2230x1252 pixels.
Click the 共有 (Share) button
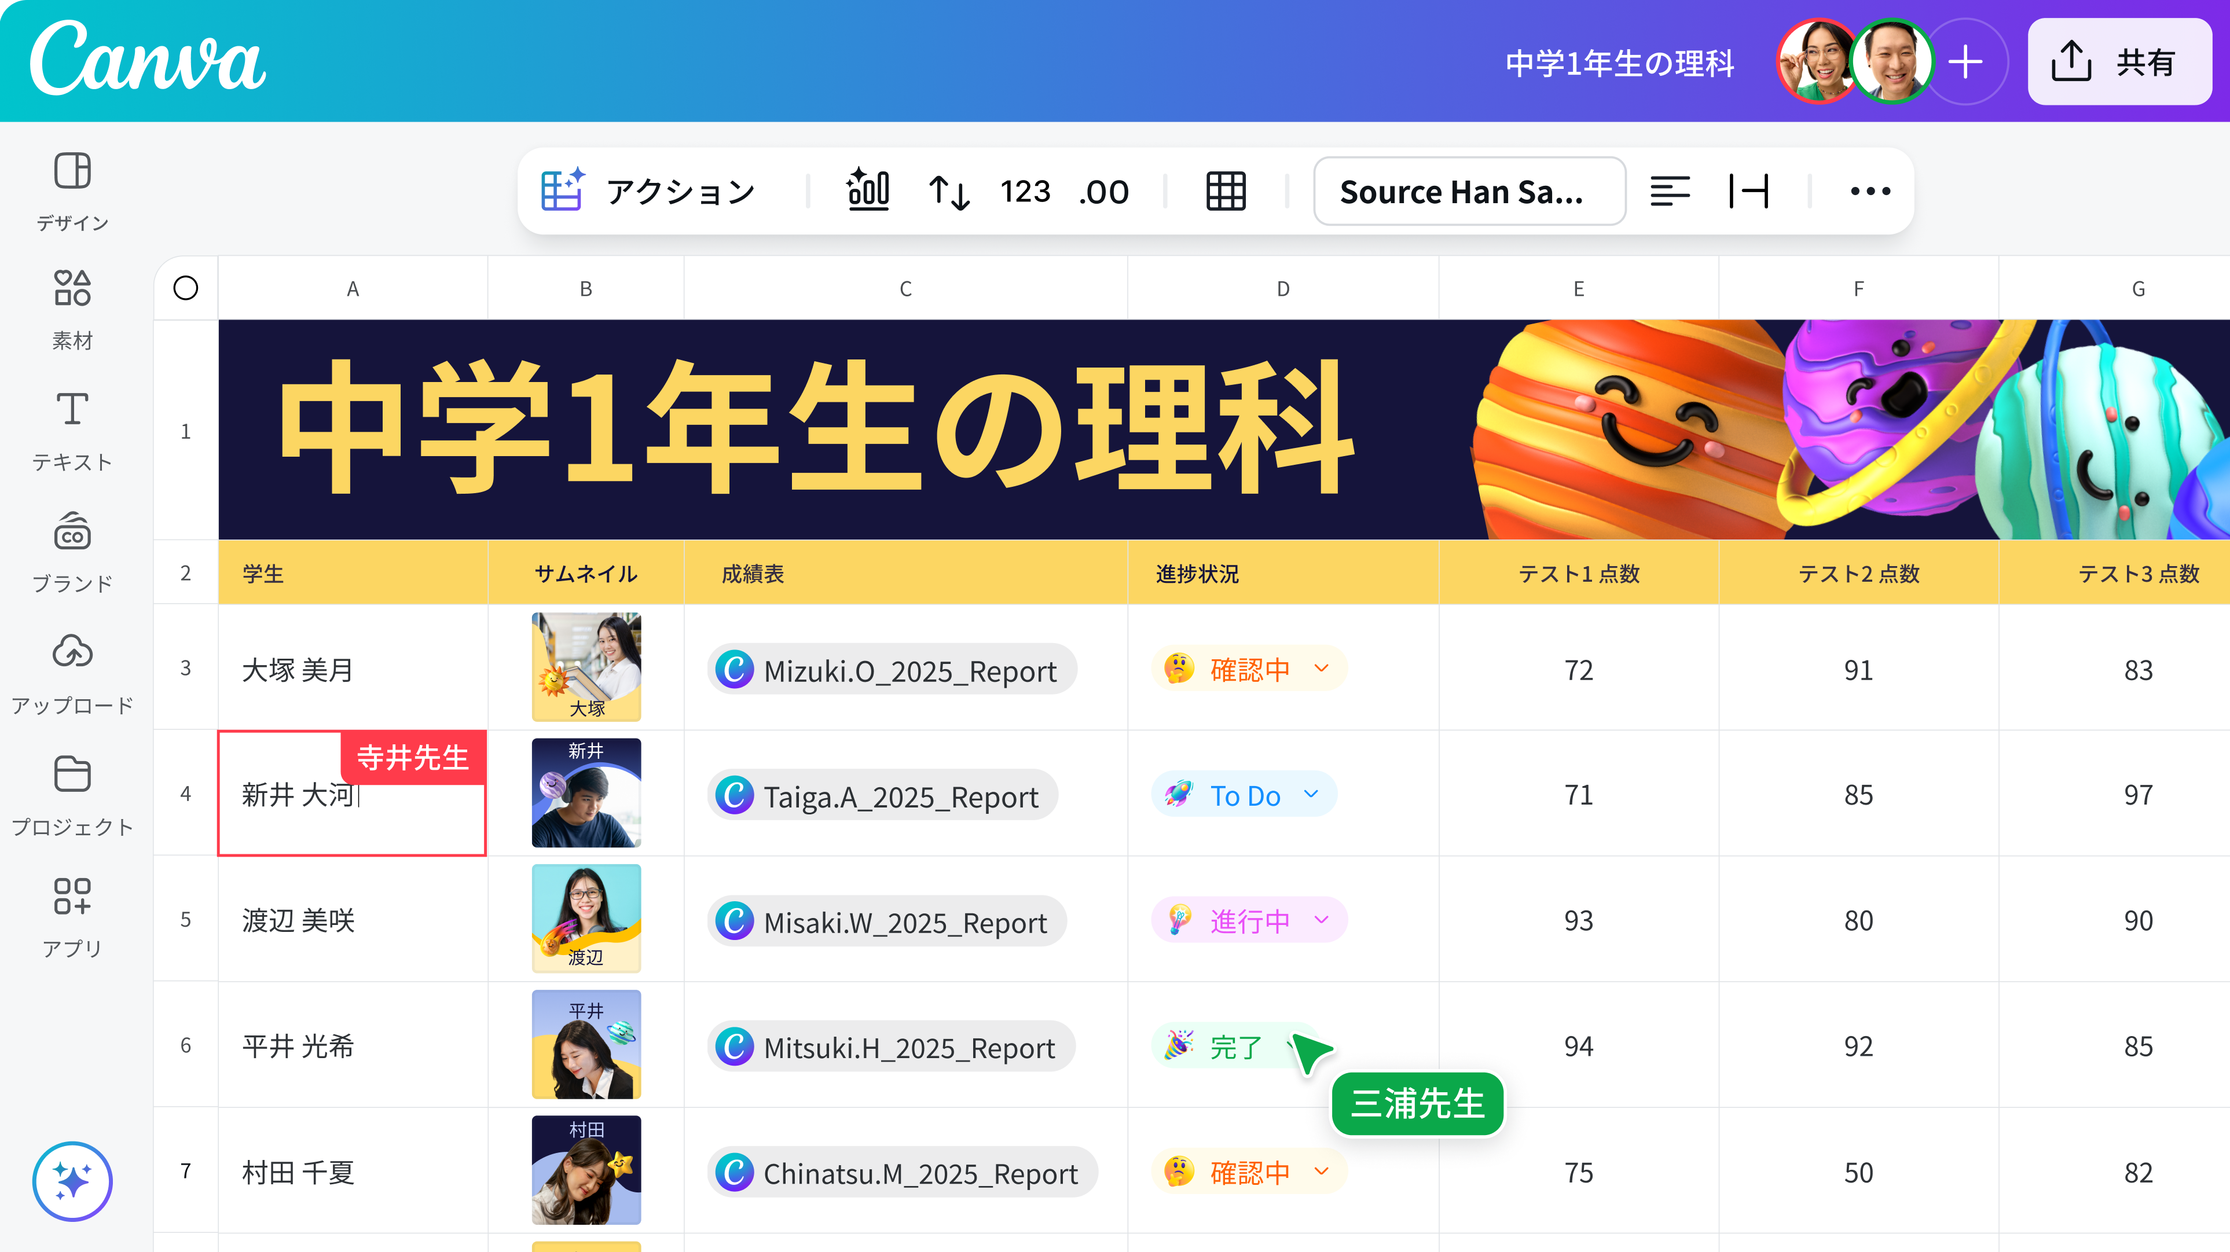(2119, 63)
